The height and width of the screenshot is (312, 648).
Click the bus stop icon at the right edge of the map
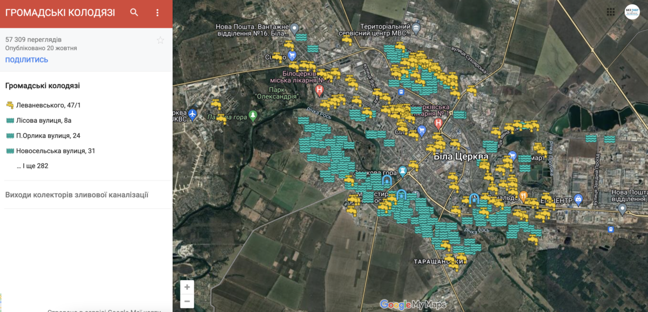tap(611, 229)
